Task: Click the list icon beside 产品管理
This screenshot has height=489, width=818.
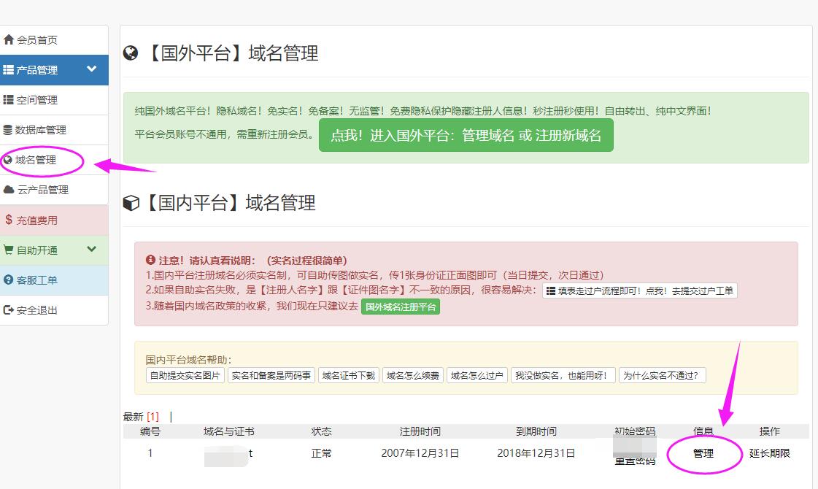Action: [8, 69]
